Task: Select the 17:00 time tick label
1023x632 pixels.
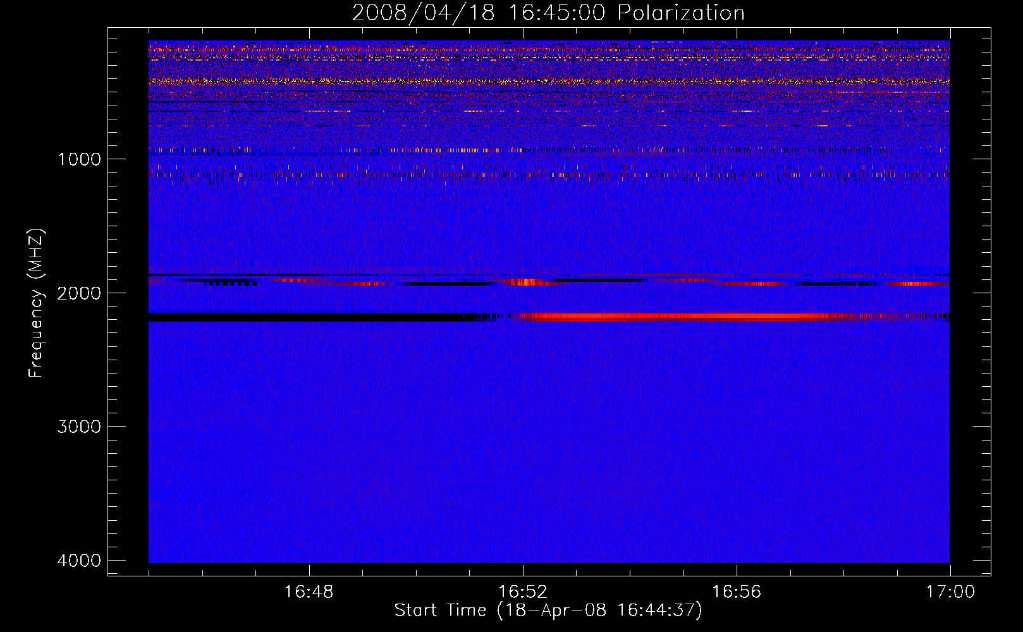Action: pos(950,592)
